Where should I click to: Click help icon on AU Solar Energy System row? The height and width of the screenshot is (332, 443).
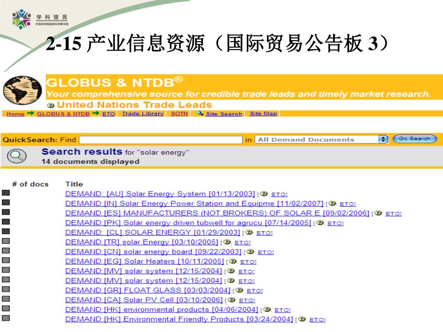264,194
